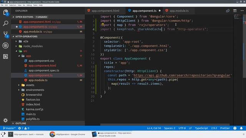
Task: Open the Source Control view
Action: pyautogui.click(x=5, y=34)
